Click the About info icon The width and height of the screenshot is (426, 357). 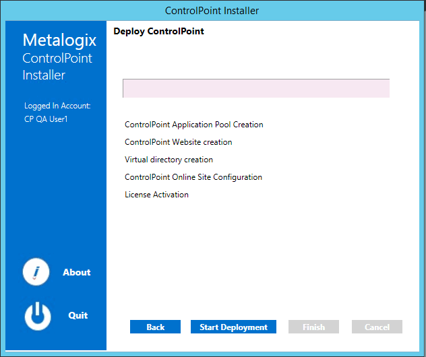(x=36, y=272)
